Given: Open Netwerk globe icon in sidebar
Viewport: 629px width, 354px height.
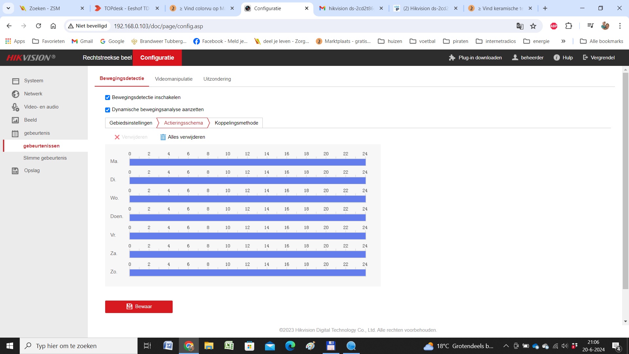Looking at the screenshot, I should click(15, 94).
